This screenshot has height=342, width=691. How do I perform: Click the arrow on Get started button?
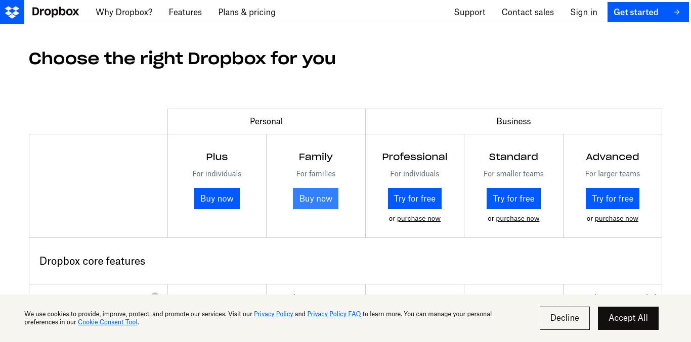pos(676,12)
